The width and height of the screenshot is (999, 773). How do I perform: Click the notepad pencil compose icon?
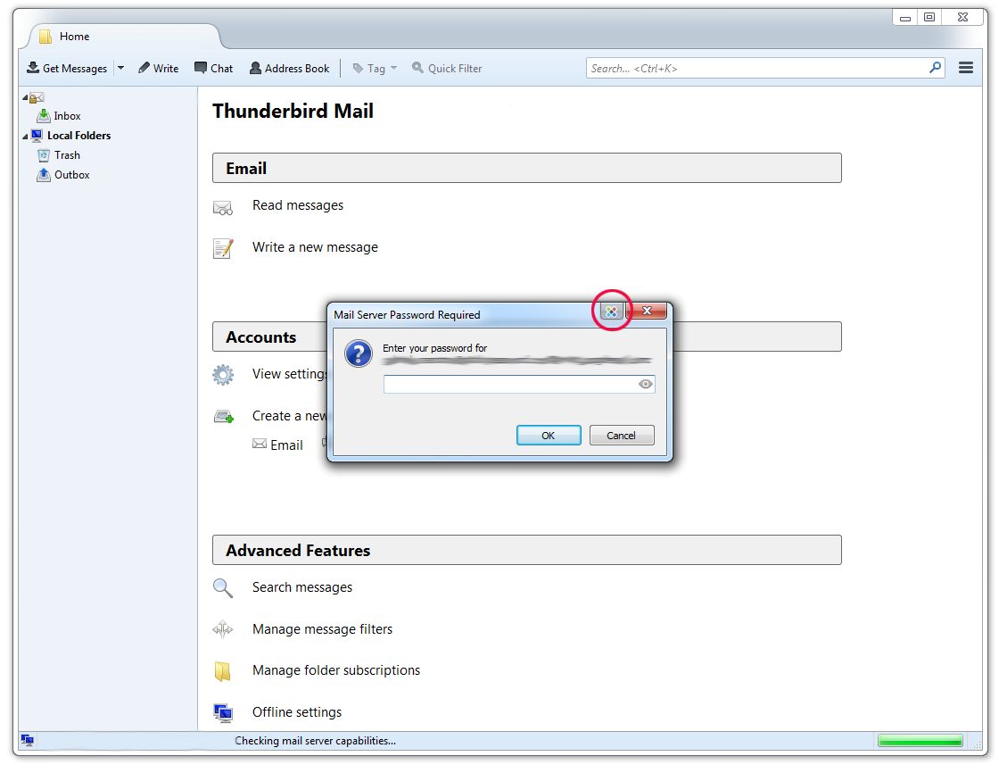pos(223,249)
